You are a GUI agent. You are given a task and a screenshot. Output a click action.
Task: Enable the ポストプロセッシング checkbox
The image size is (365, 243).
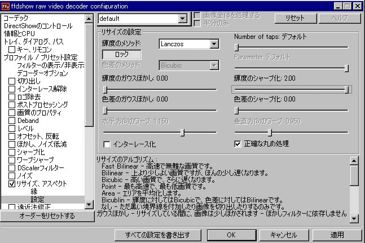[x=12, y=105]
